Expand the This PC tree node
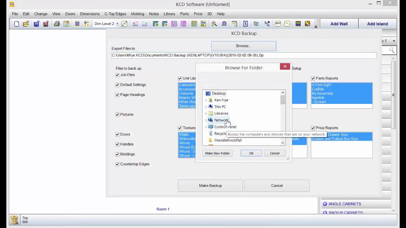The image size is (406, 228). (x=206, y=107)
